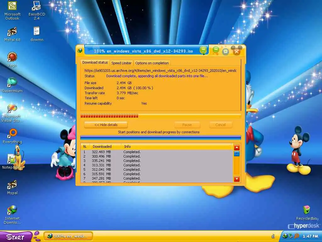The width and height of the screenshot is (322, 242).
Task: Click the Time left value 0 sec
Action: click(120, 98)
